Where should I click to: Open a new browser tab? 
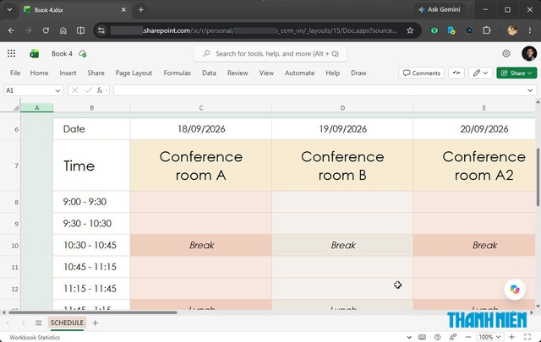coord(141,9)
